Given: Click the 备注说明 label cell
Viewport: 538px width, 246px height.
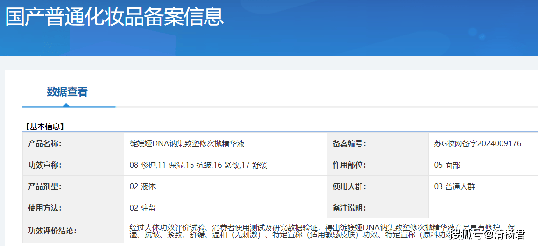Looking at the screenshot, I should tap(377, 207).
